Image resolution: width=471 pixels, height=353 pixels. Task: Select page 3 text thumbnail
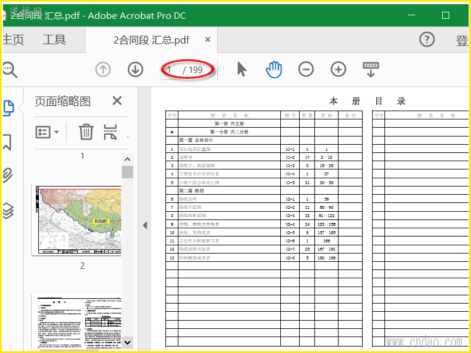coord(77,321)
